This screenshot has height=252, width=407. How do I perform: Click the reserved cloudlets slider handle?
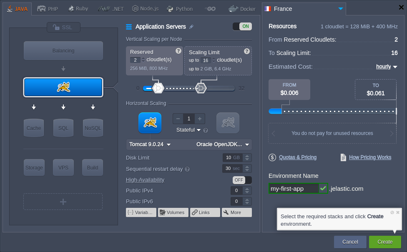[x=158, y=88]
